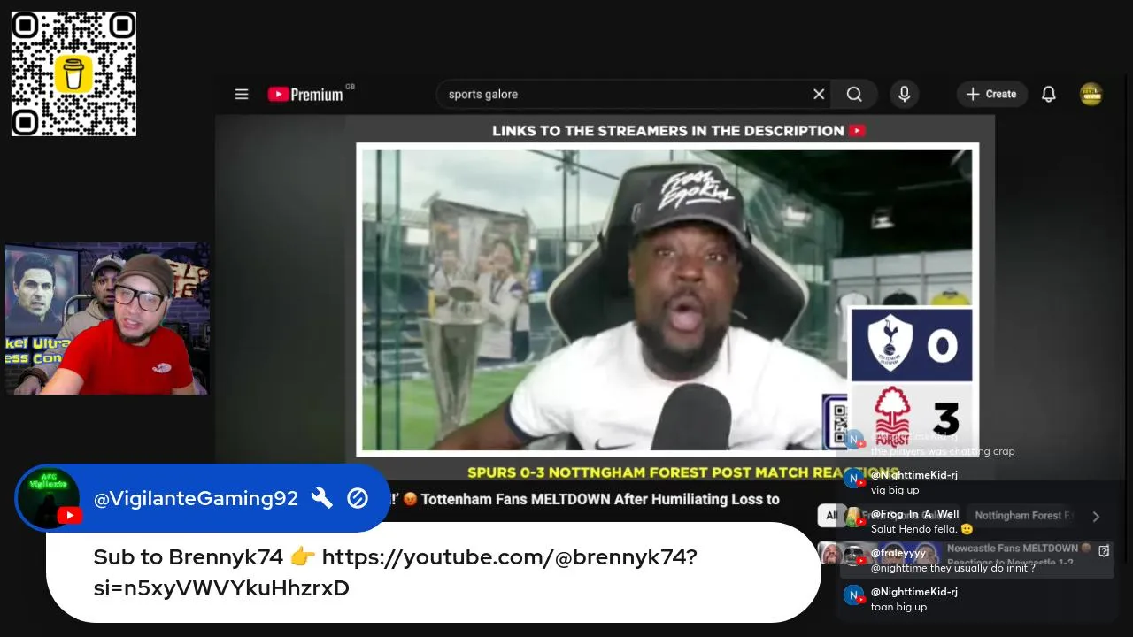Select the 'All' filter chip
1133x637 pixels.
pos(831,515)
